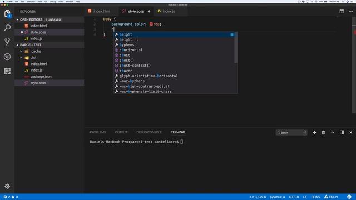Choose the ':host-context()' suggestion
The width and height of the screenshot is (356, 200).
[x=174, y=66]
